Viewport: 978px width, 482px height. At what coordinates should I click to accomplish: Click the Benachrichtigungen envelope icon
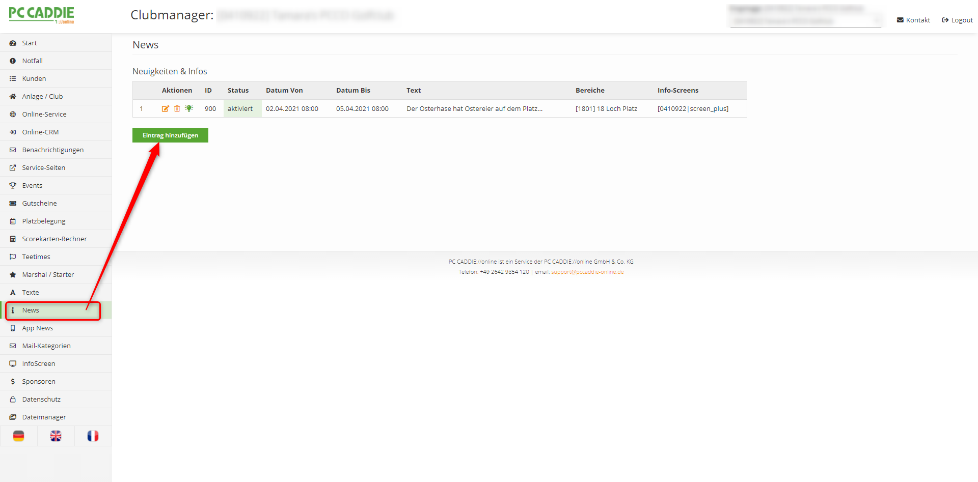(x=13, y=150)
